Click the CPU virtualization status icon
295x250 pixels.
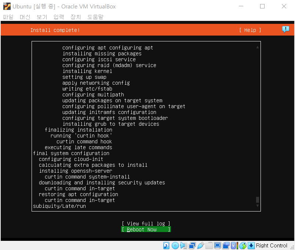[x=234, y=246]
